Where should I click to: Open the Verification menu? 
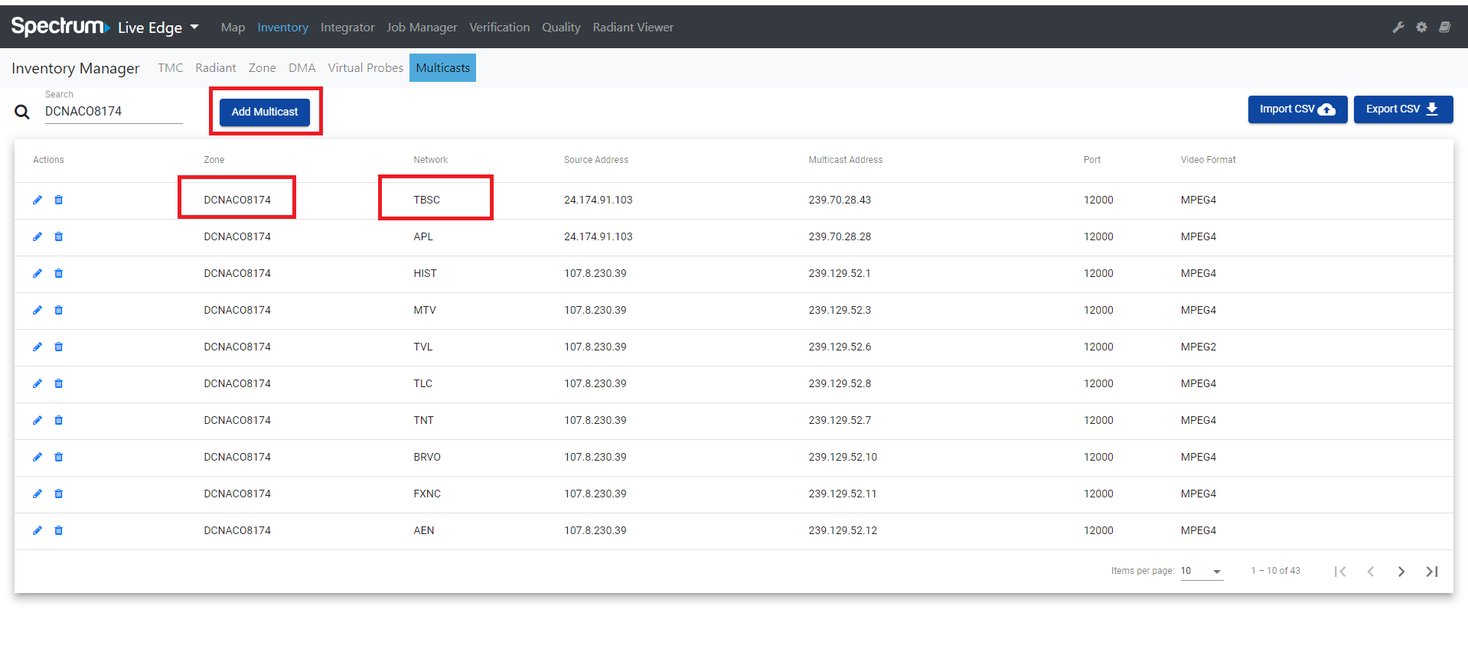499,28
